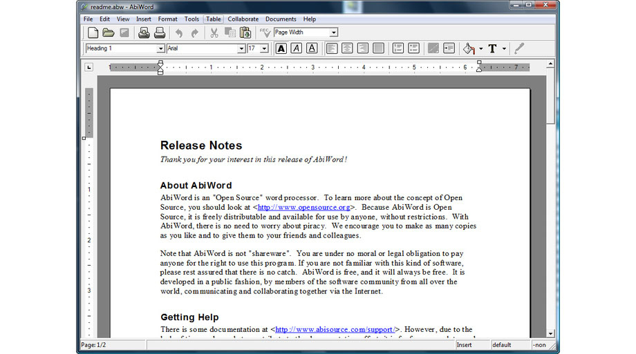The image size is (636, 354).
Task: Click the T font color icon
Action: (492, 48)
